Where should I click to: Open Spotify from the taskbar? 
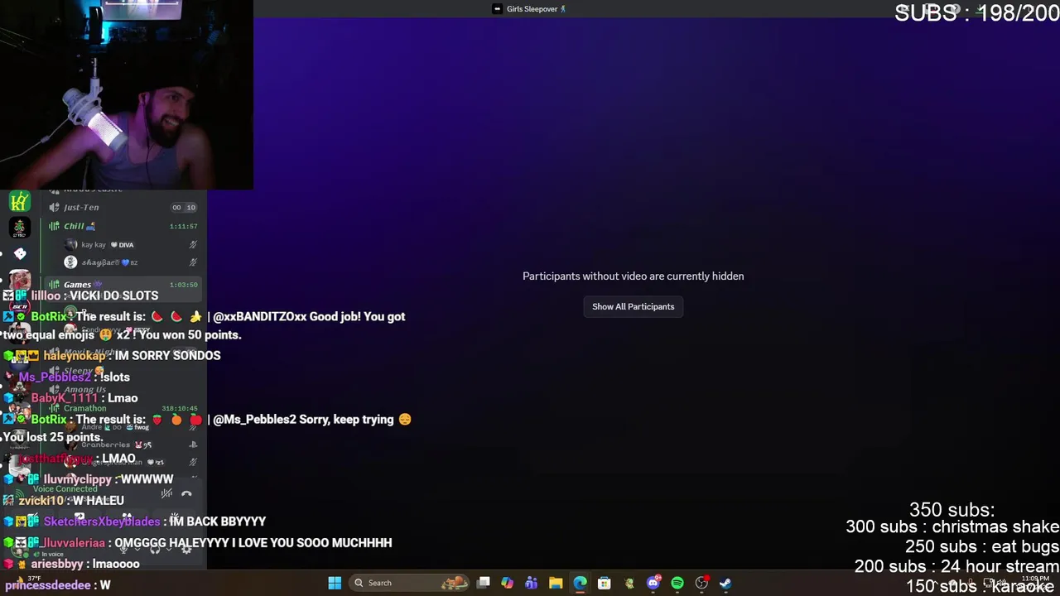coord(677,583)
